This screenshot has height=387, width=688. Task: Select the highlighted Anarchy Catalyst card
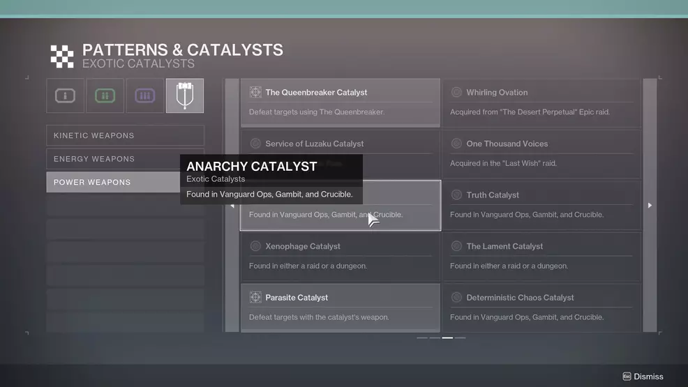pyautogui.click(x=341, y=205)
